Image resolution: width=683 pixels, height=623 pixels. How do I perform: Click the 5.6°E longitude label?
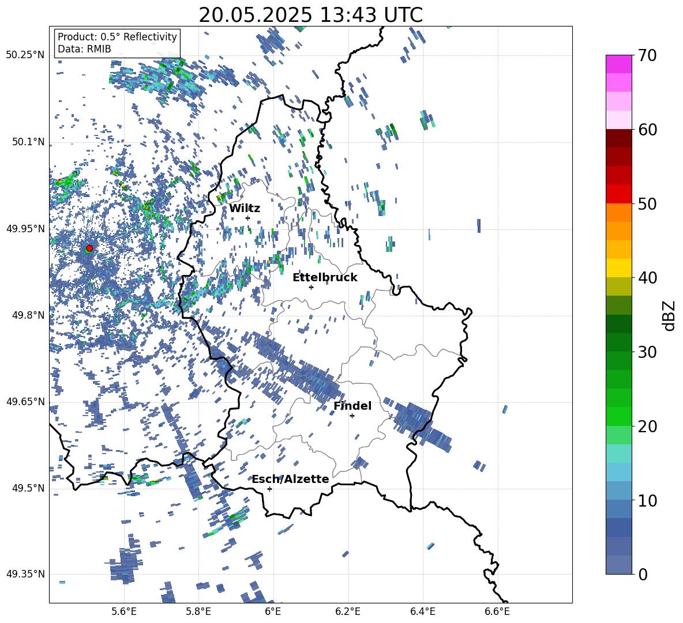tap(124, 611)
